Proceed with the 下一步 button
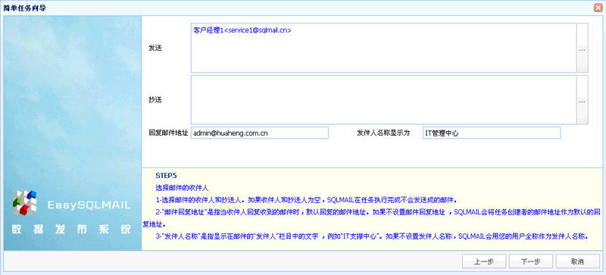This screenshot has height=275, width=606. (531, 261)
